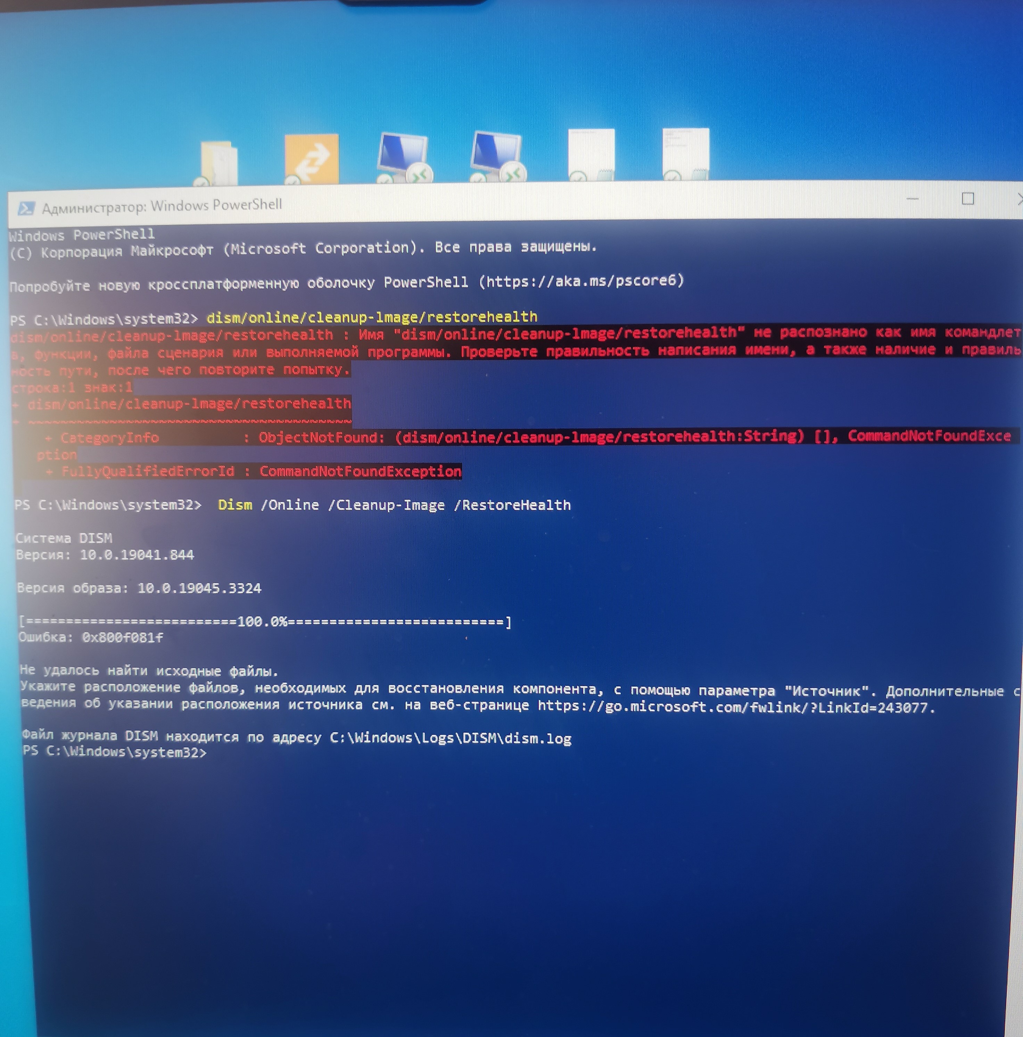Click the final 'PS C:\Windows\system32>' prompt
This screenshot has height=1037, width=1023.
click(114, 751)
